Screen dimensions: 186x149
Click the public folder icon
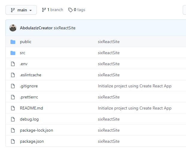point(13,42)
